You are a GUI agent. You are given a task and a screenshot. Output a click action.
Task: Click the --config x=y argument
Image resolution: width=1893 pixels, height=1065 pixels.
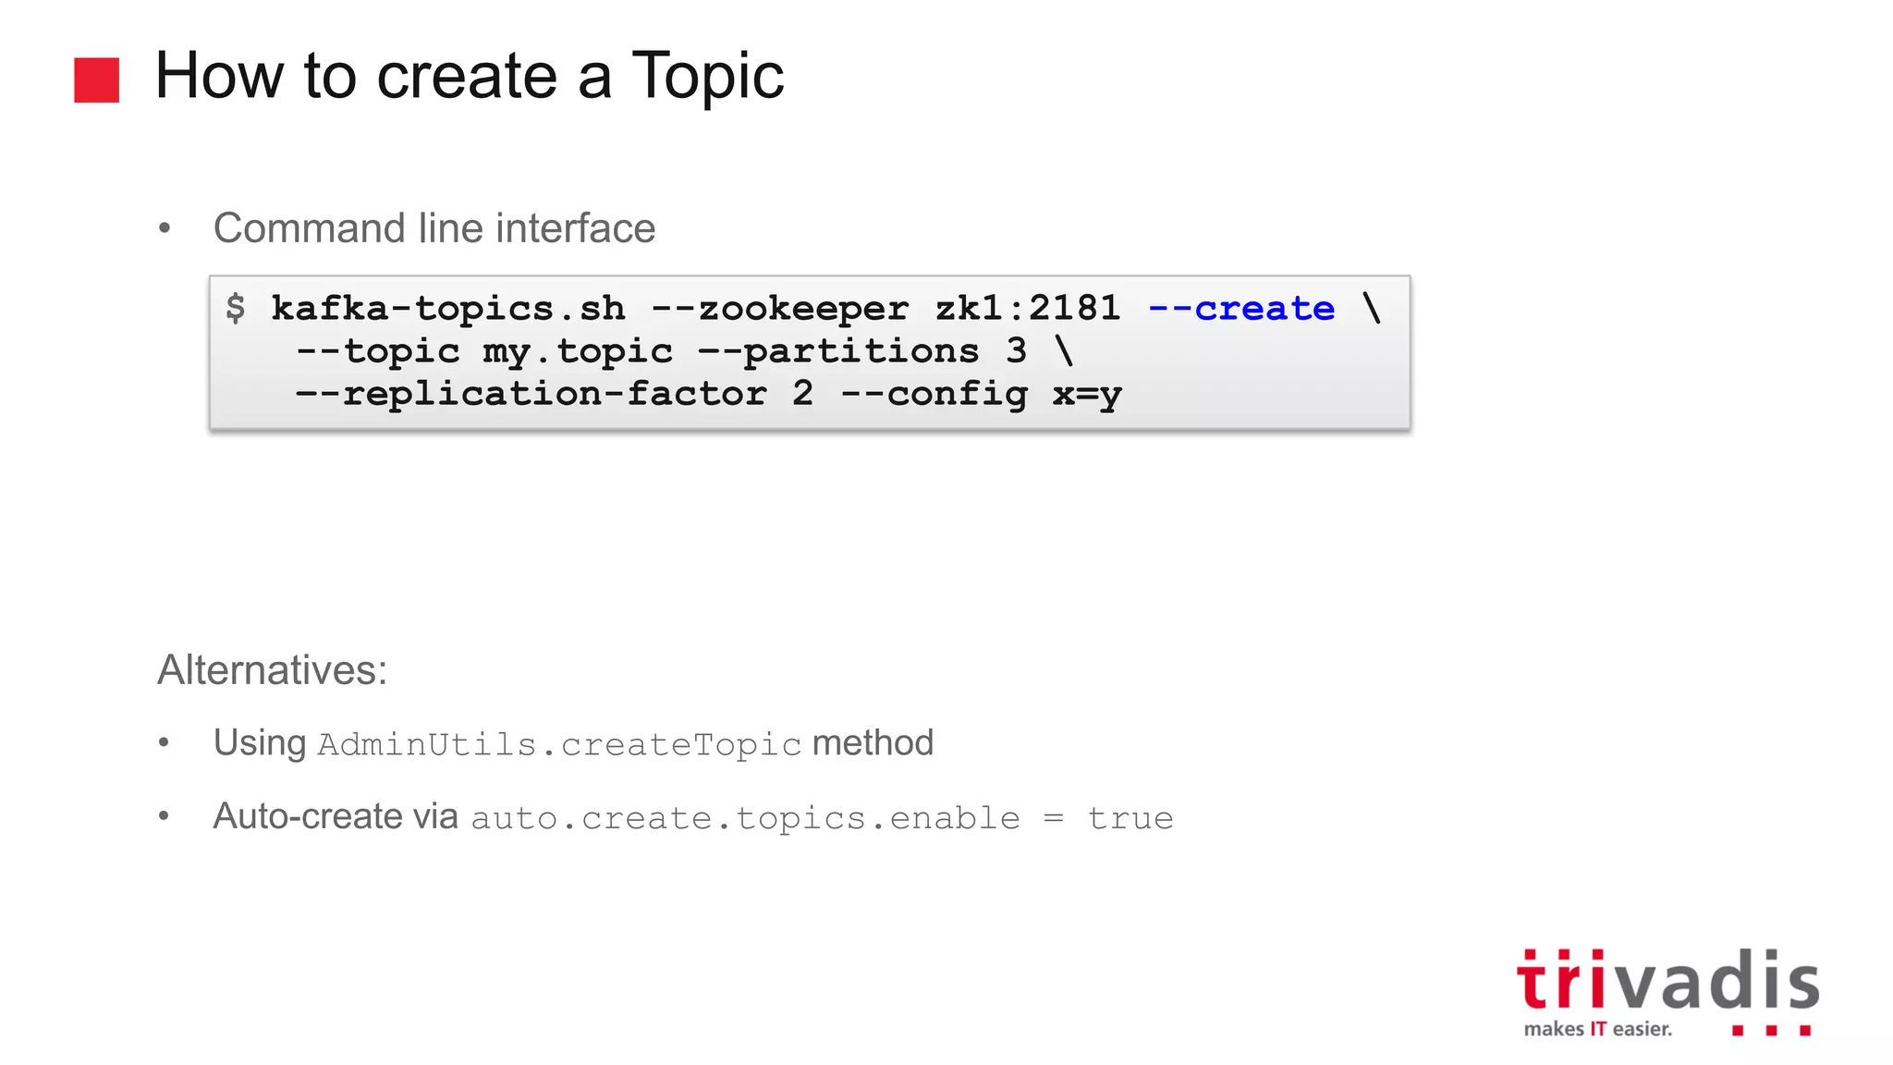tap(981, 394)
